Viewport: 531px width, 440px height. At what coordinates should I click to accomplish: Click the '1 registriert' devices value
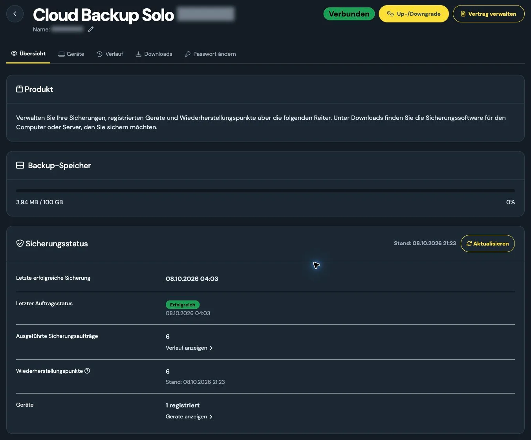(x=183, y=405)
